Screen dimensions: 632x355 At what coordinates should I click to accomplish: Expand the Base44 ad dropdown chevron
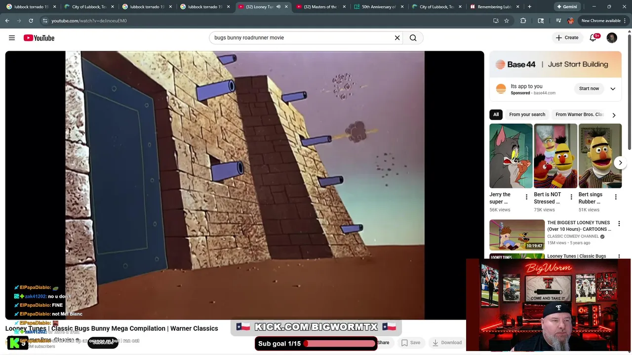pos(613,89)
